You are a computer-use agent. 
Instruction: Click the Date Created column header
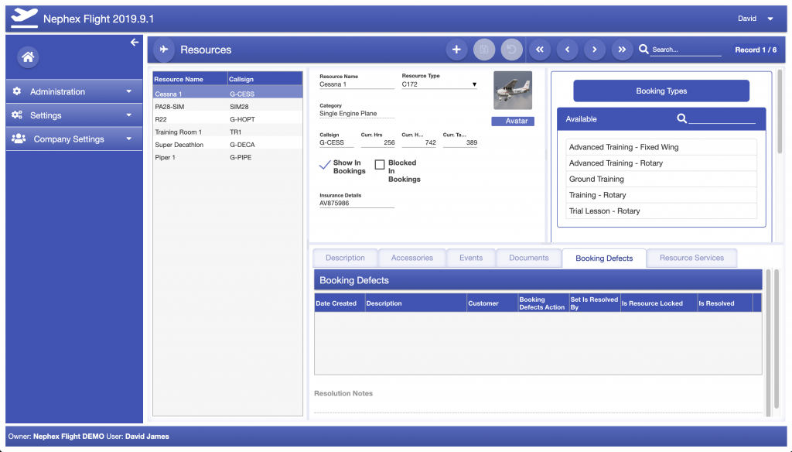[340, 303]
